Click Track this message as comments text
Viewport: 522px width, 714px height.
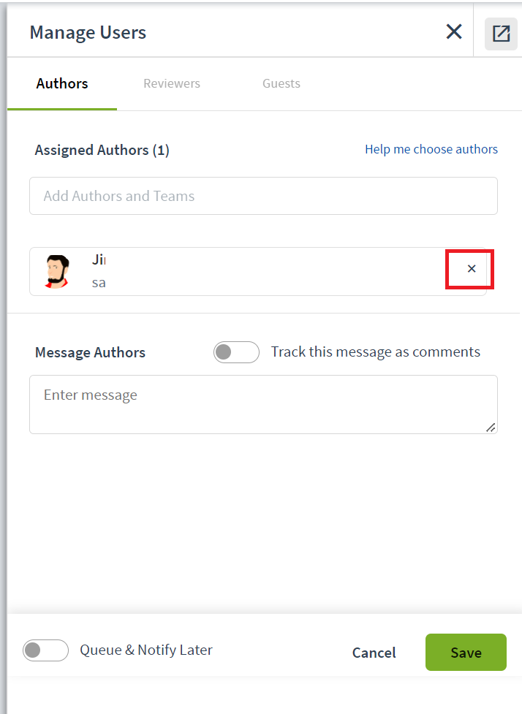[376, 352]
